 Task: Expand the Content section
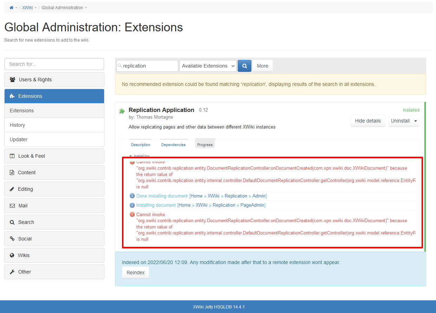click(x=54, y=173)
